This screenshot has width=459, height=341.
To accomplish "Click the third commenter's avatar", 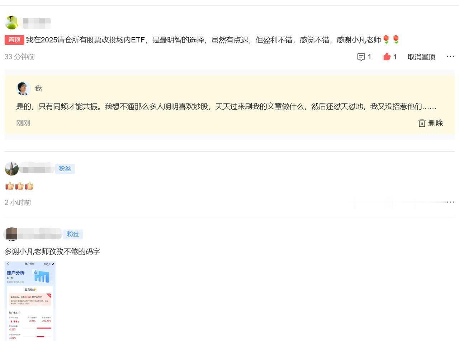I will tap(11, 234).
